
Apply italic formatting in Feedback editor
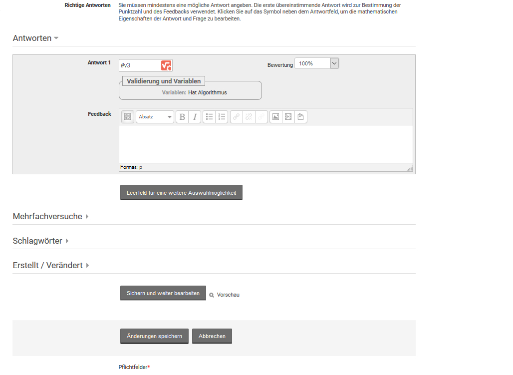pyautogui.click(x=195, y=117)
